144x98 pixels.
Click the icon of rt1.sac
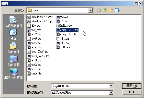coord(58,21)
